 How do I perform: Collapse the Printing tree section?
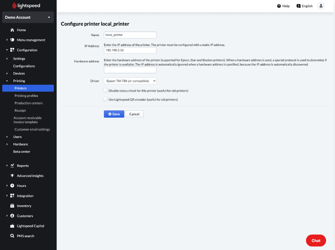[7, 81]
